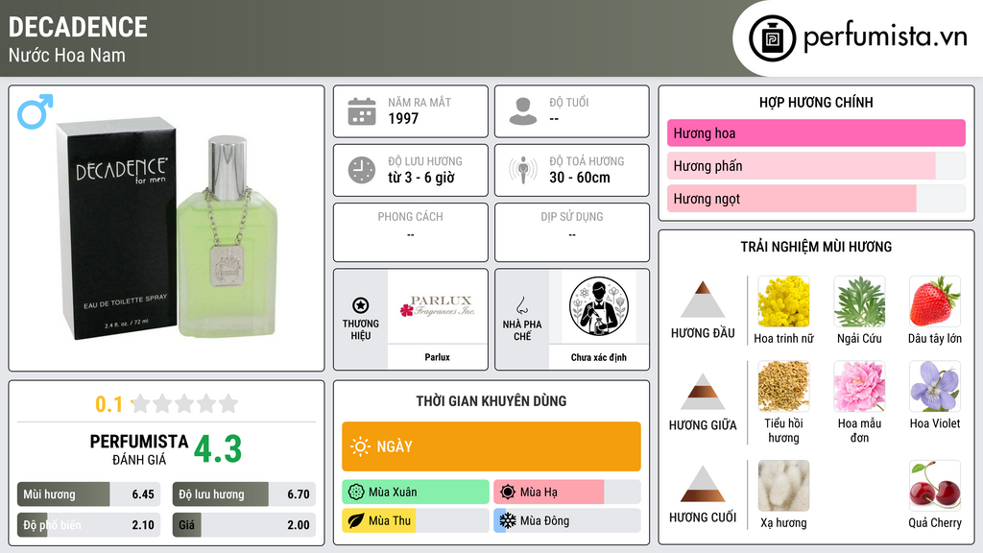Click the perfumista.vn bottle logo icon
This screenshot has width=983, height=553.
coord(772,38)
